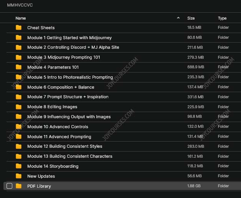Image resolution: width=241 pixels, height=198 pixels.
Task: Open the MMHVCCVC breadcrumb title
Action: pyautogui.click(x=20, y=5)
